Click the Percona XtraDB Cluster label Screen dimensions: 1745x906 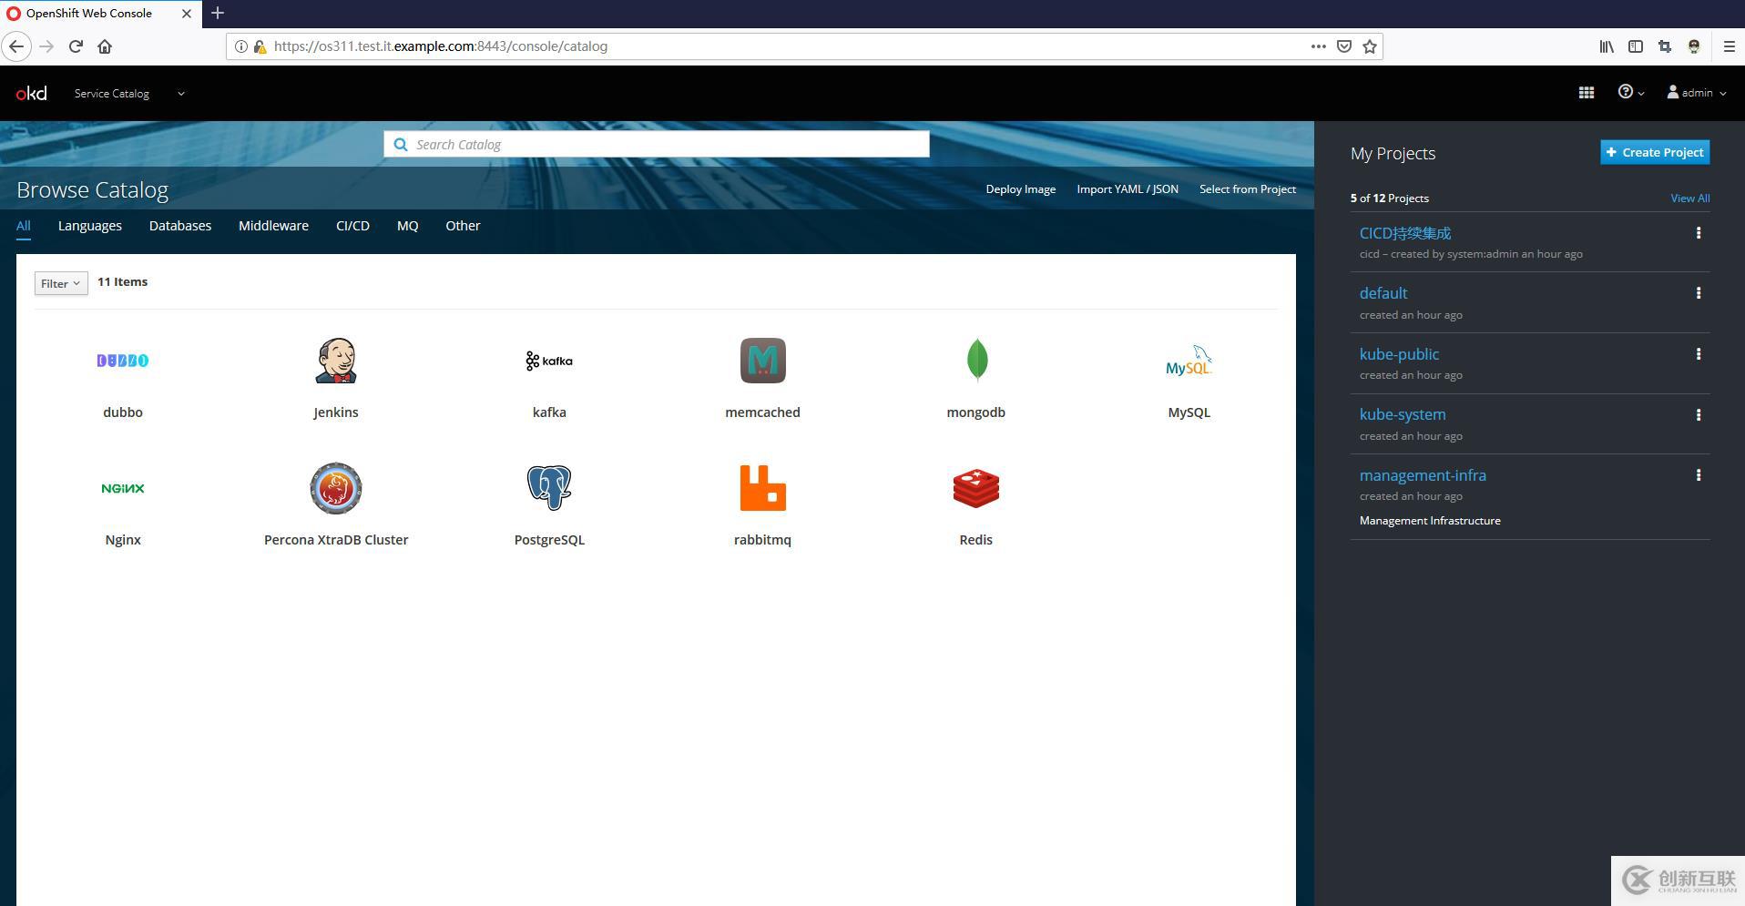click(x=336, y=540)
